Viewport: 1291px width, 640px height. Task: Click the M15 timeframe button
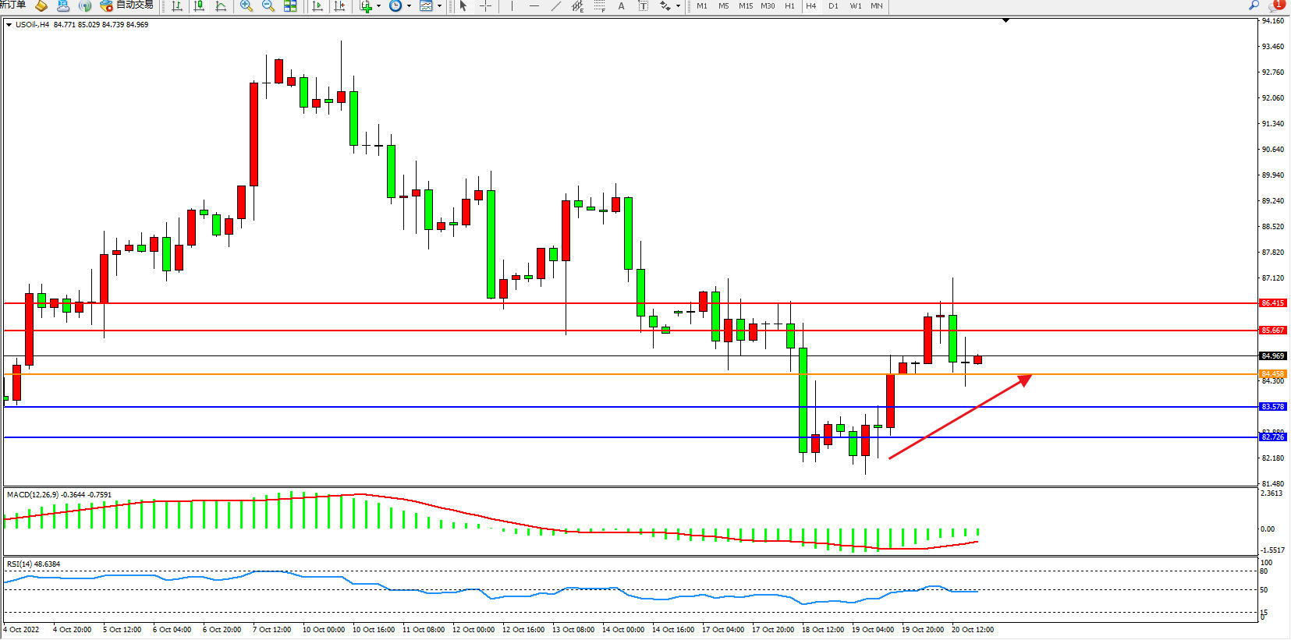[x=746, y=6]
